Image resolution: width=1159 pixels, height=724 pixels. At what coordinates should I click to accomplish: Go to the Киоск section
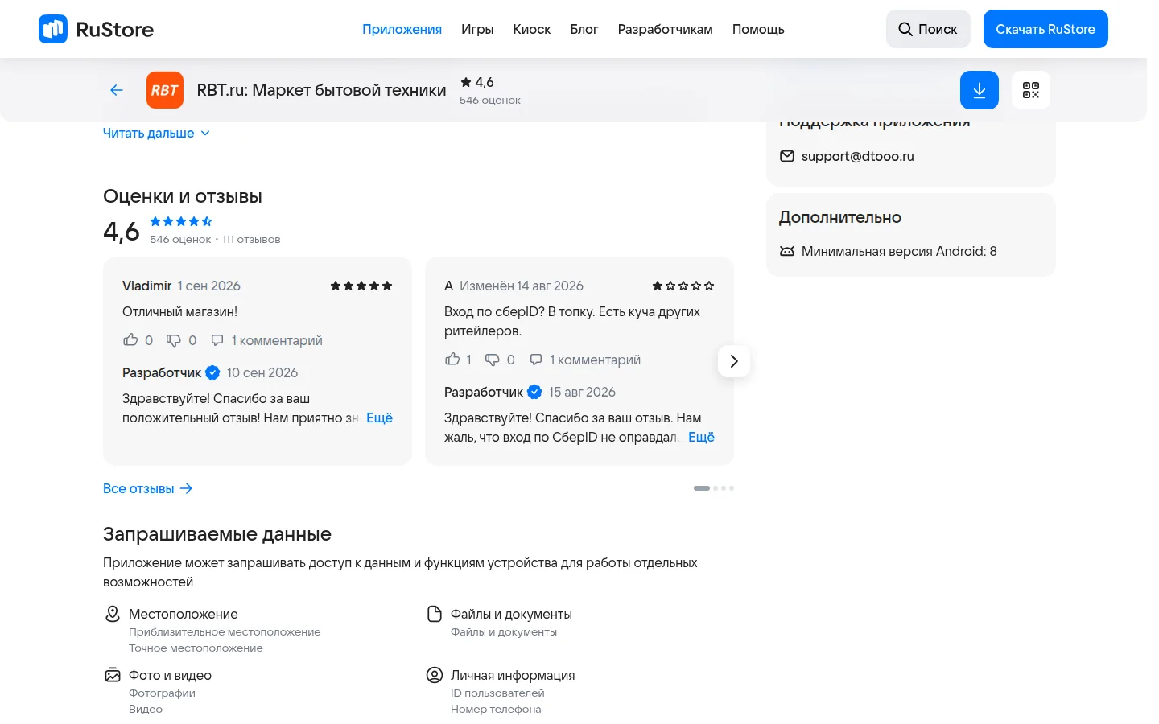(x=532, y=29)
